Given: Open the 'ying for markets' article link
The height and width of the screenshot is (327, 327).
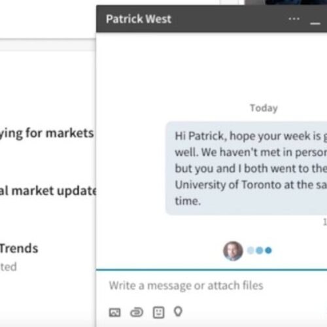Looking at the screenshot, I should pyautogui.click(x=46, y=133).
